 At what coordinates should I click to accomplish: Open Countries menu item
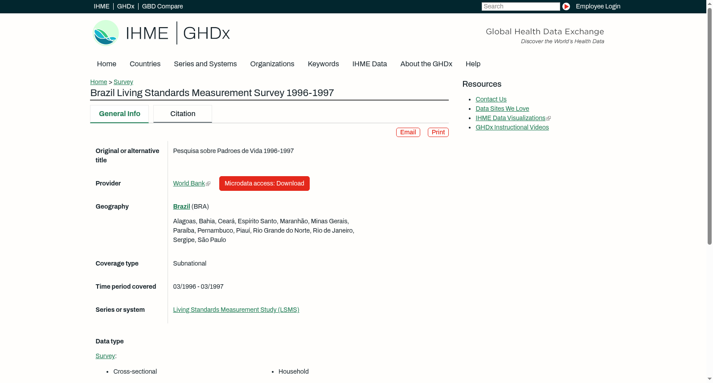tap(145, 64)
